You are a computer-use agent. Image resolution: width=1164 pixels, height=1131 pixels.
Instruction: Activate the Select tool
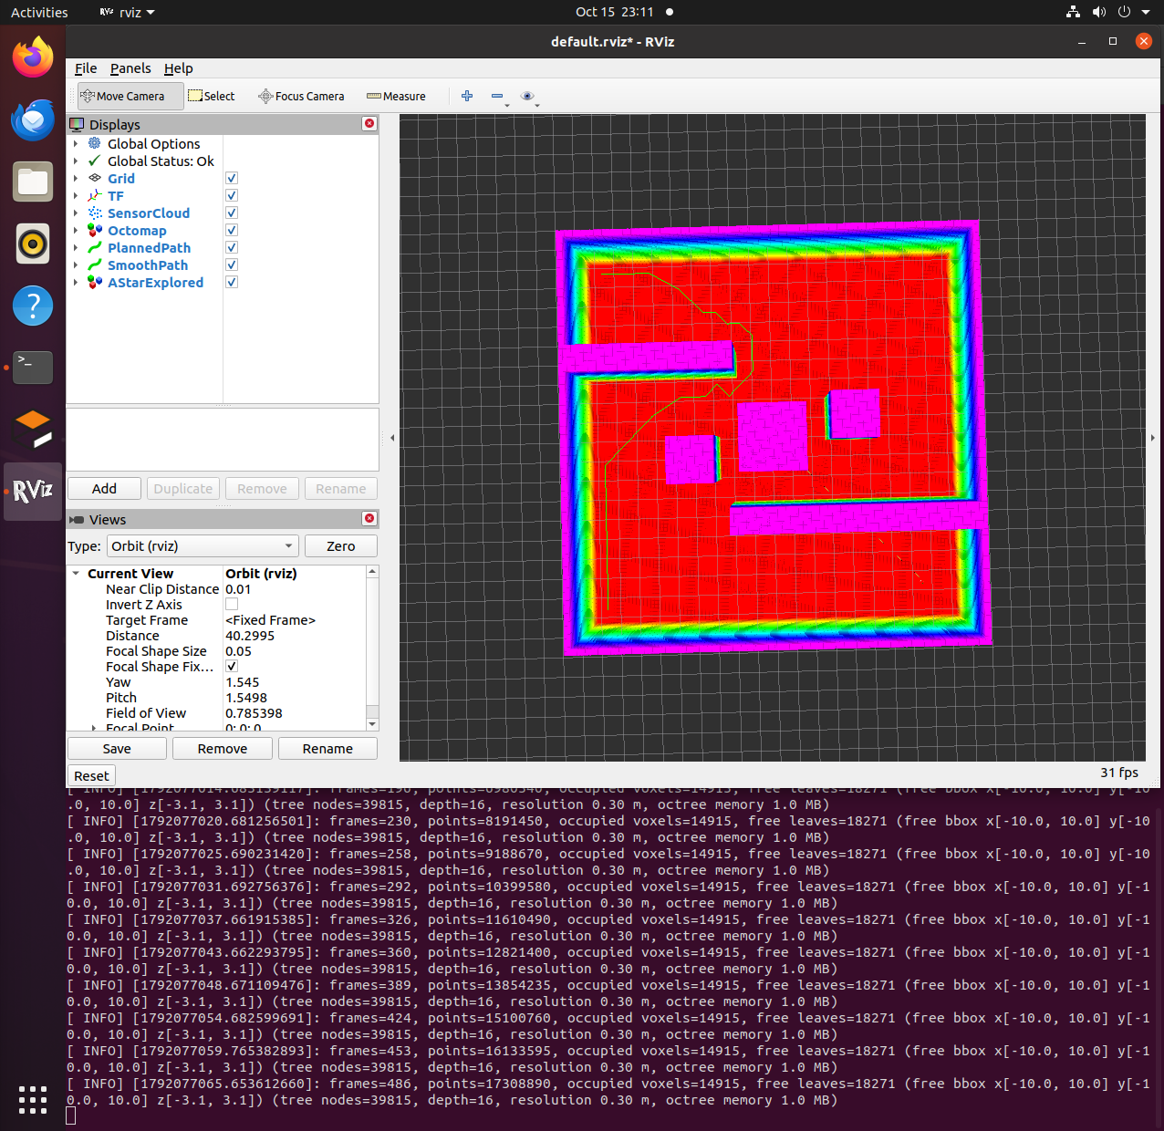(x=212, y=96)
